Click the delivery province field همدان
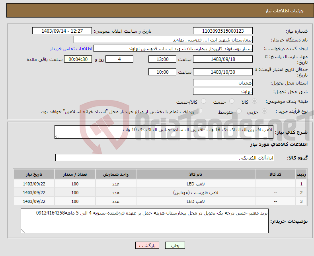314x256 pixels. click(223, 83)
